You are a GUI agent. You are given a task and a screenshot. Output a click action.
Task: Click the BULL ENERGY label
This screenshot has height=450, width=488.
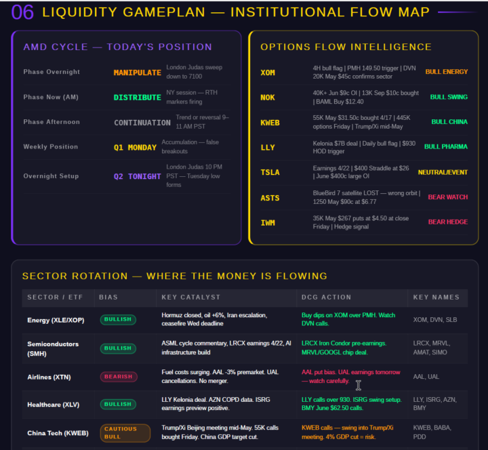pyautogui.click(x=447, y=72)
